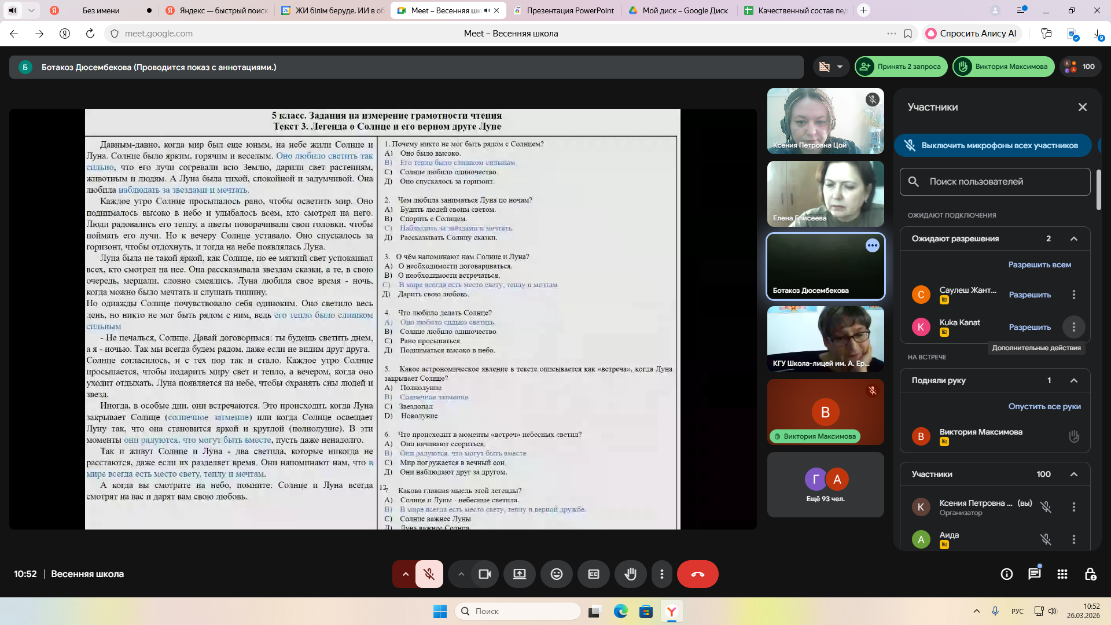Open the chat messages icon
Image resolution: width=1111 pixels, height=625 pixels.
[1034, 574]
